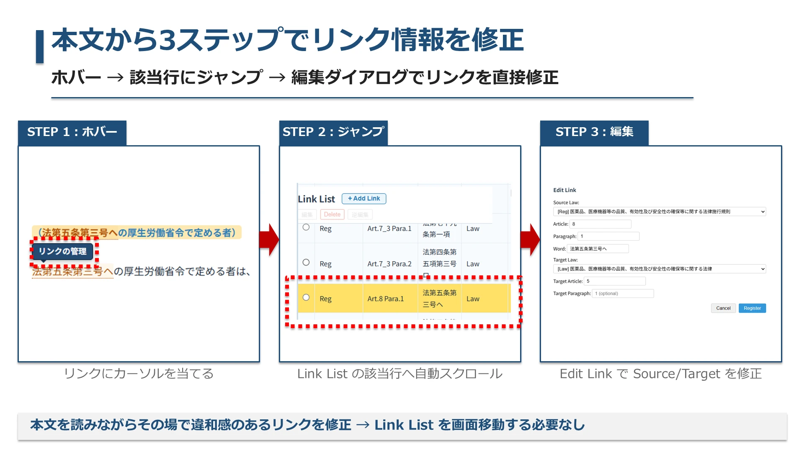The image size is (804, 452).
Task: Click the Article input field
Action: coord(600,224)
